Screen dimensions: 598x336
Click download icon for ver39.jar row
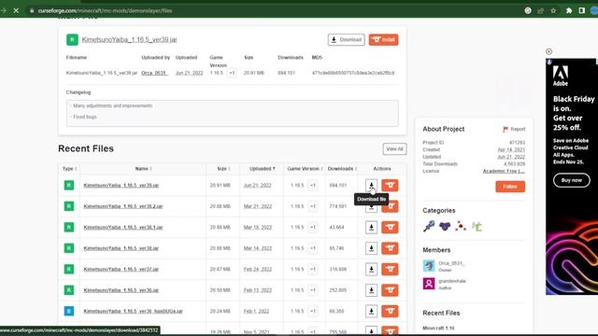tap(371, 185)
